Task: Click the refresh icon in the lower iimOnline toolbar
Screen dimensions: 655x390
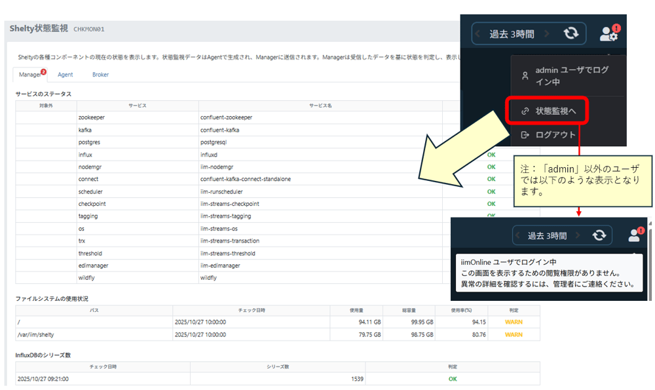Action: 599,235
